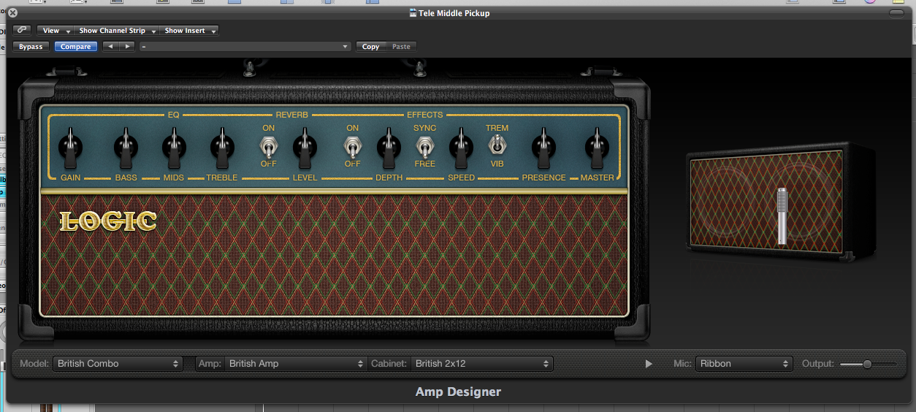Open the View menu
The image size is (916, 412).
(x=56, y=31)
